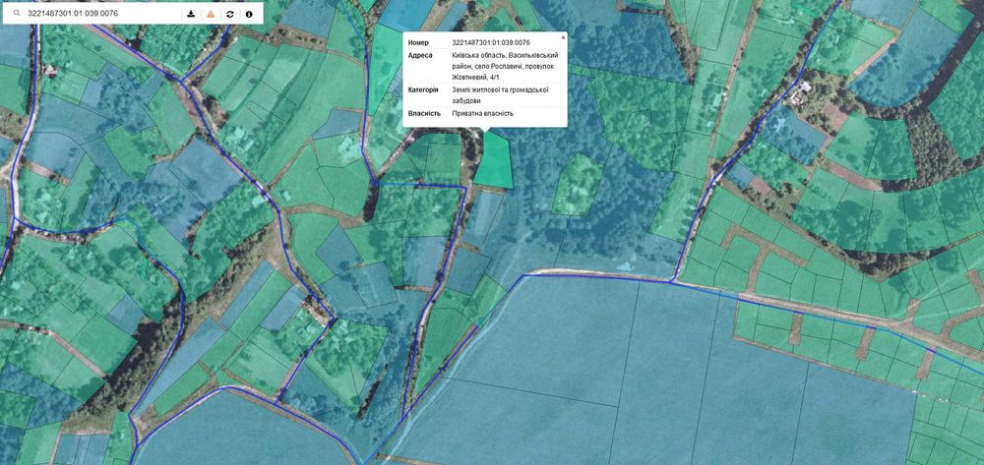Click the Власність label in popup
984x465 pixels.
click(x=422, y=113)
